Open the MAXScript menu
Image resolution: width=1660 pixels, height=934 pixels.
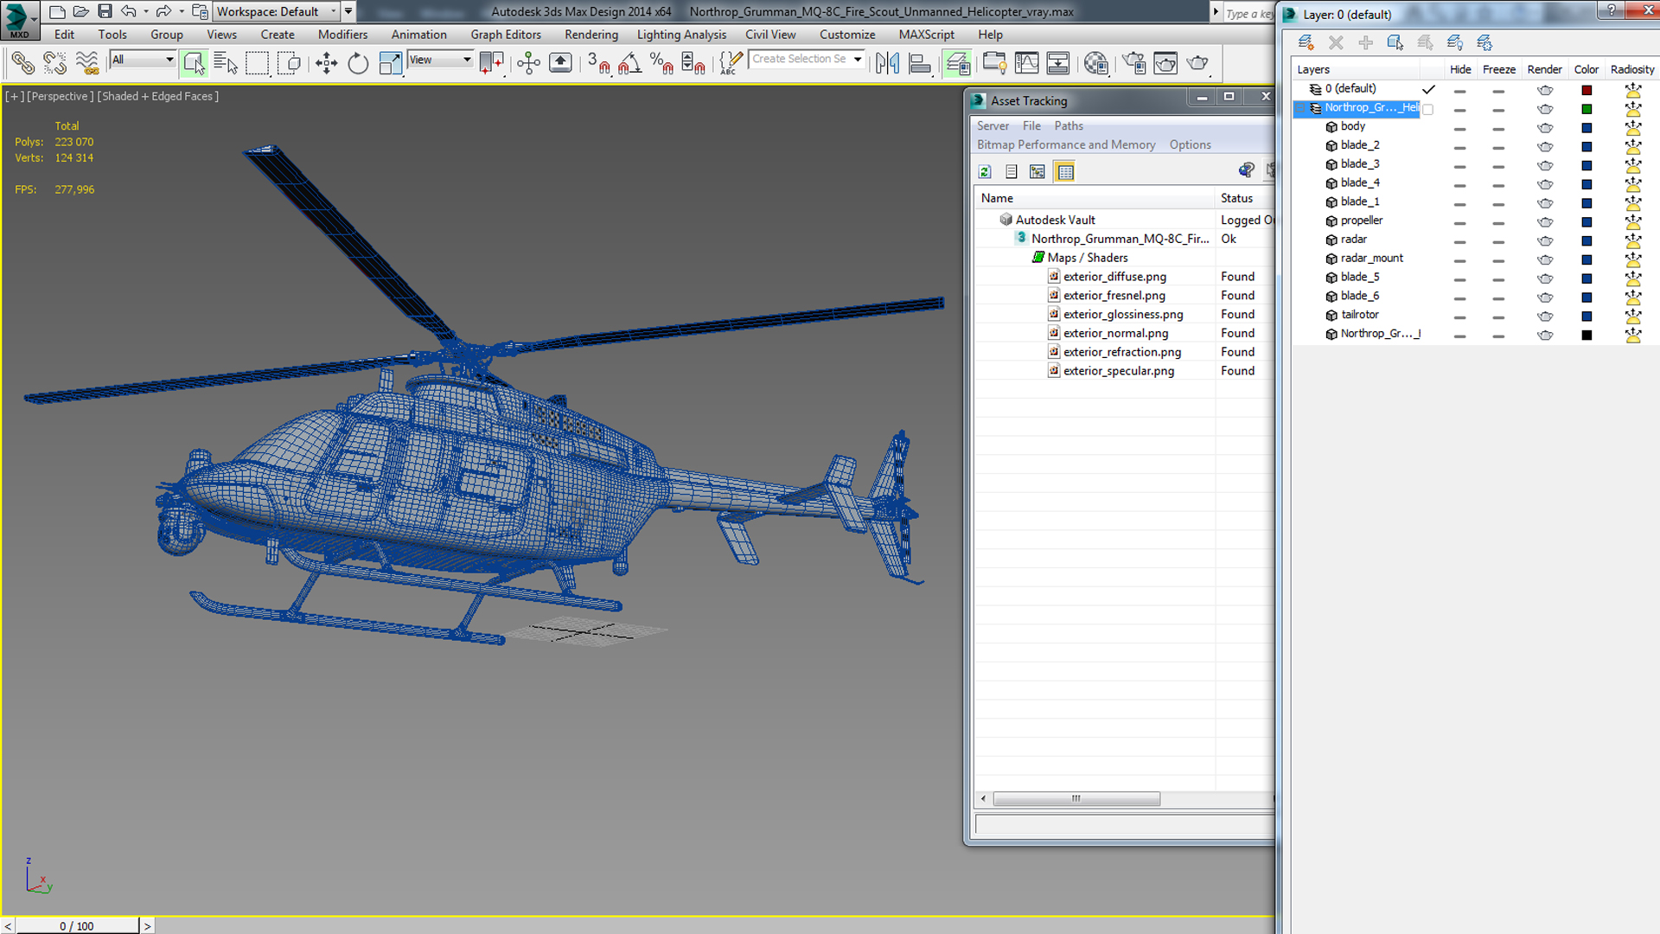click(x=926, y=35)
